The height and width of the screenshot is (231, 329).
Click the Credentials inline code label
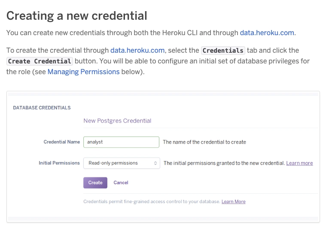pyautogui.click(x=223, y=51)
